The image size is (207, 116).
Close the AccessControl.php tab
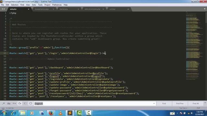53,9
